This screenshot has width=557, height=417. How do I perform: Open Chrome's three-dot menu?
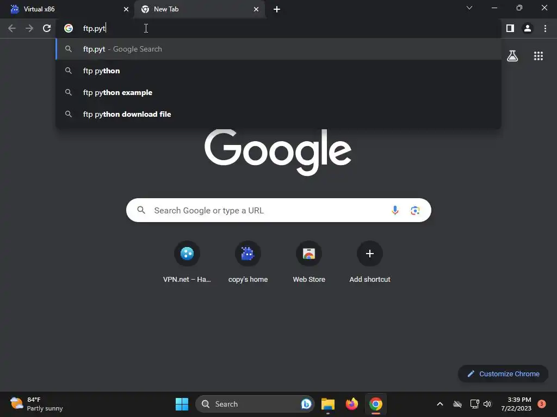[x=545, y=28]
